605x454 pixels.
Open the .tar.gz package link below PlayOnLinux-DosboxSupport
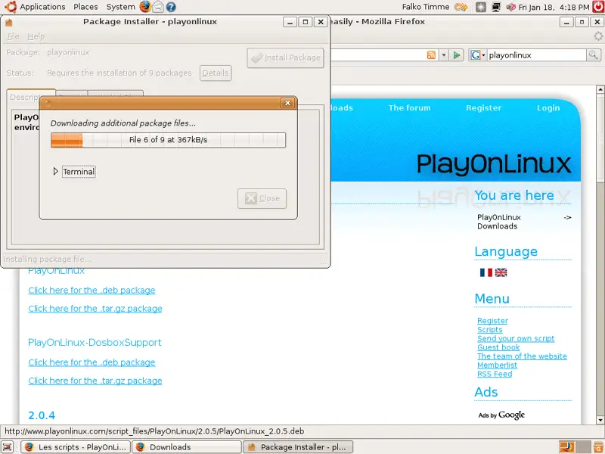[95, 381]
